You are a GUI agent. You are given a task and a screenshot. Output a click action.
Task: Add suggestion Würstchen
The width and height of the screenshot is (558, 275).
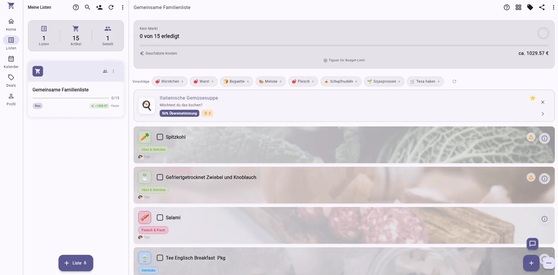[x=170, y=81]
